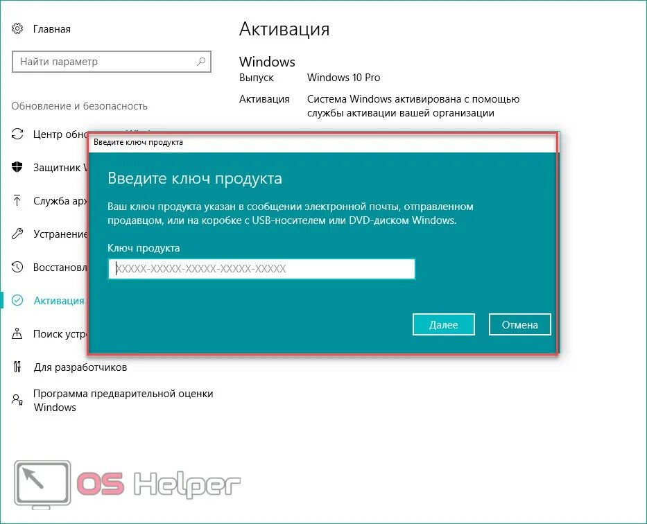
Task: Click the Центр обновления refresh icon
Action: [17, 134]
